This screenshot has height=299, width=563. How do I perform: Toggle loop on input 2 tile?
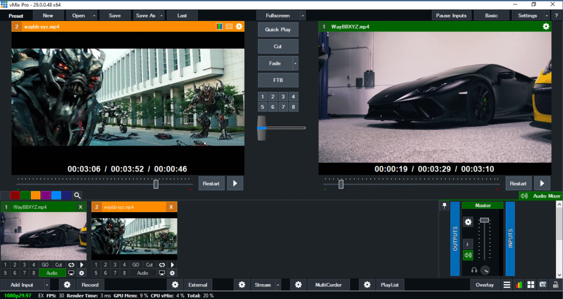point(162,264)
